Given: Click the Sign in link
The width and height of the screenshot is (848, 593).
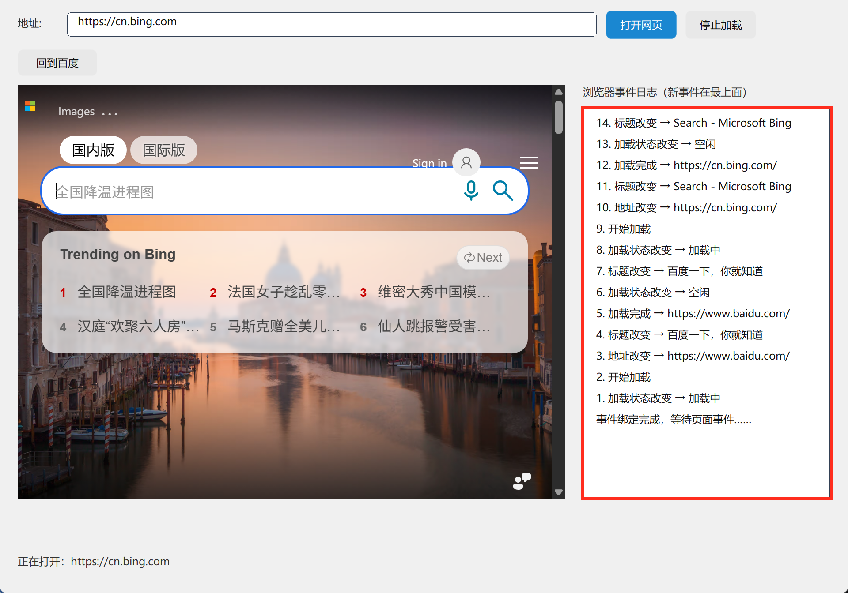Looking at the screenshot, I should 429,163.
